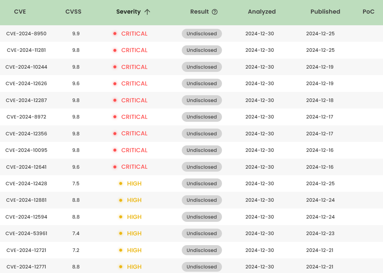This screenshot has height=273, width=383.
Task: Sort by the Published column header
Action: 325,12
